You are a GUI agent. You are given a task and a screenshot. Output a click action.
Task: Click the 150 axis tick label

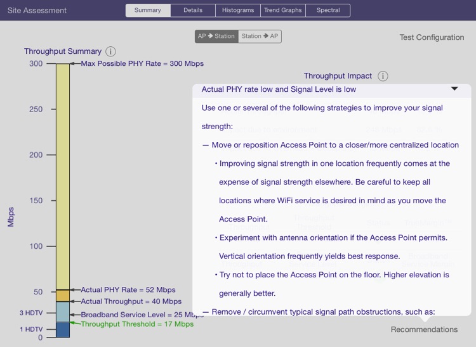(36, 201)
